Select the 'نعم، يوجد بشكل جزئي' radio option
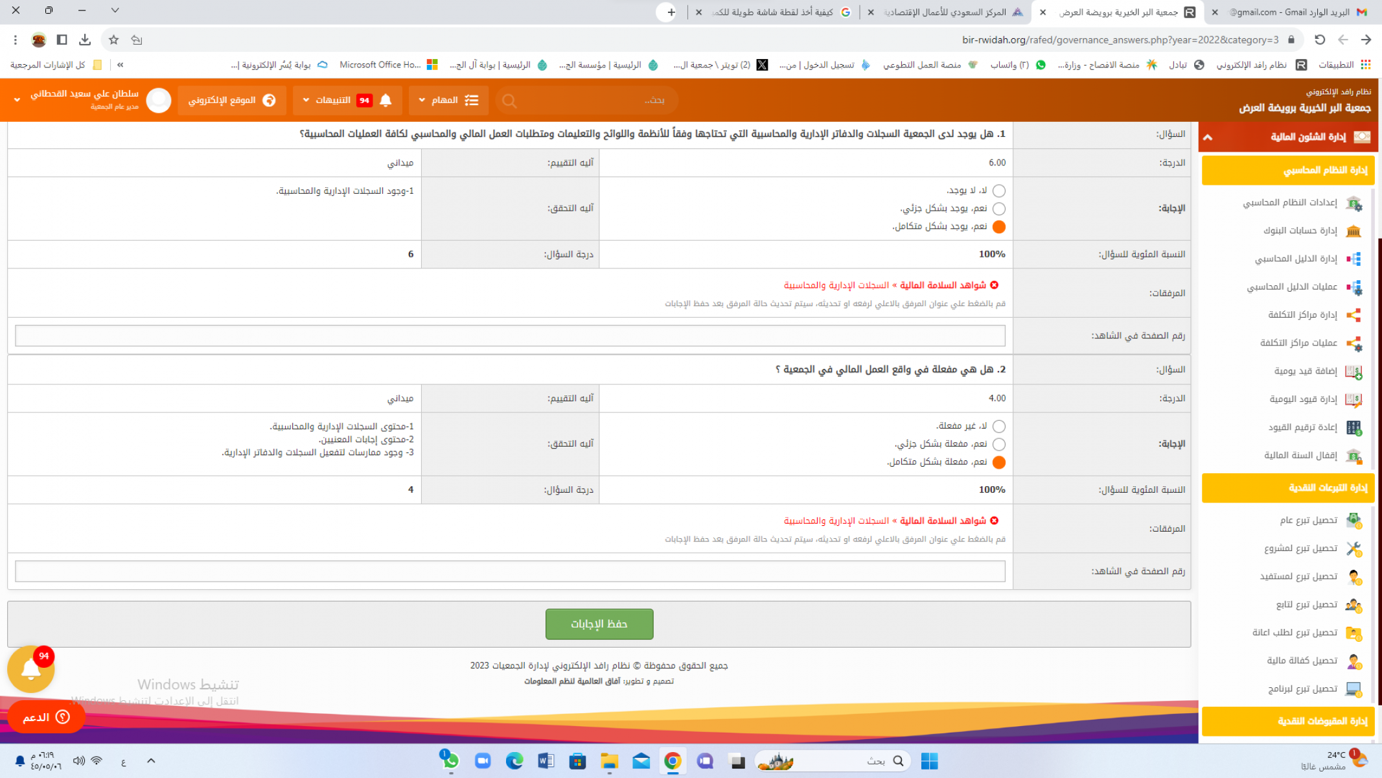Image resolution: width=1382 pixels, height=778 pixels. click(x=998, y=209)
